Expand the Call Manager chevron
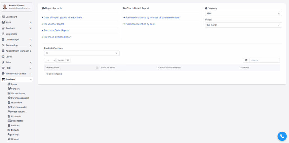289x143 pixels. pyautogui.click(x=31, y=40)
